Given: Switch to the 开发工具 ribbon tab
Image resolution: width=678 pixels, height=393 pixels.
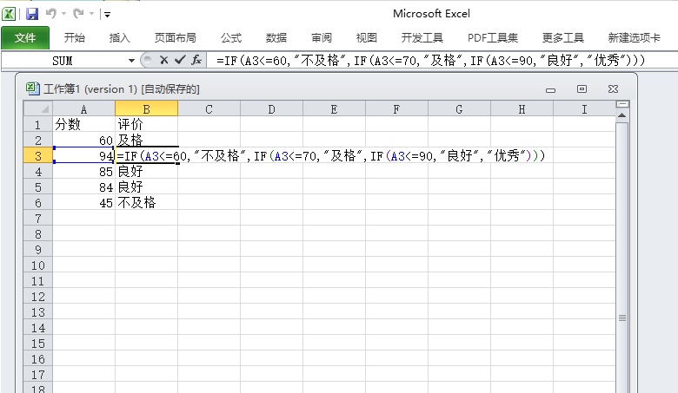Looking at the screenshot, I should 422,38.
